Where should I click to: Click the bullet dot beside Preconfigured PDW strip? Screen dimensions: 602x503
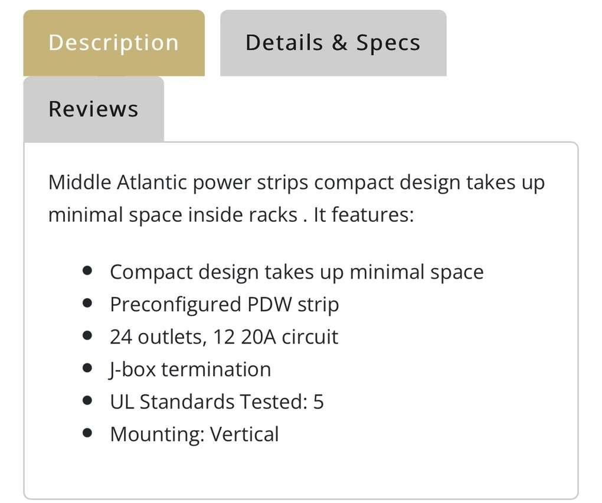tap(88, 303)
